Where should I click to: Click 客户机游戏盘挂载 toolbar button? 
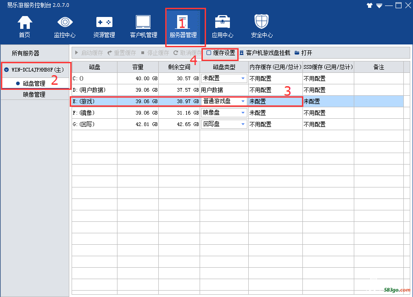(x=265, y=53)
